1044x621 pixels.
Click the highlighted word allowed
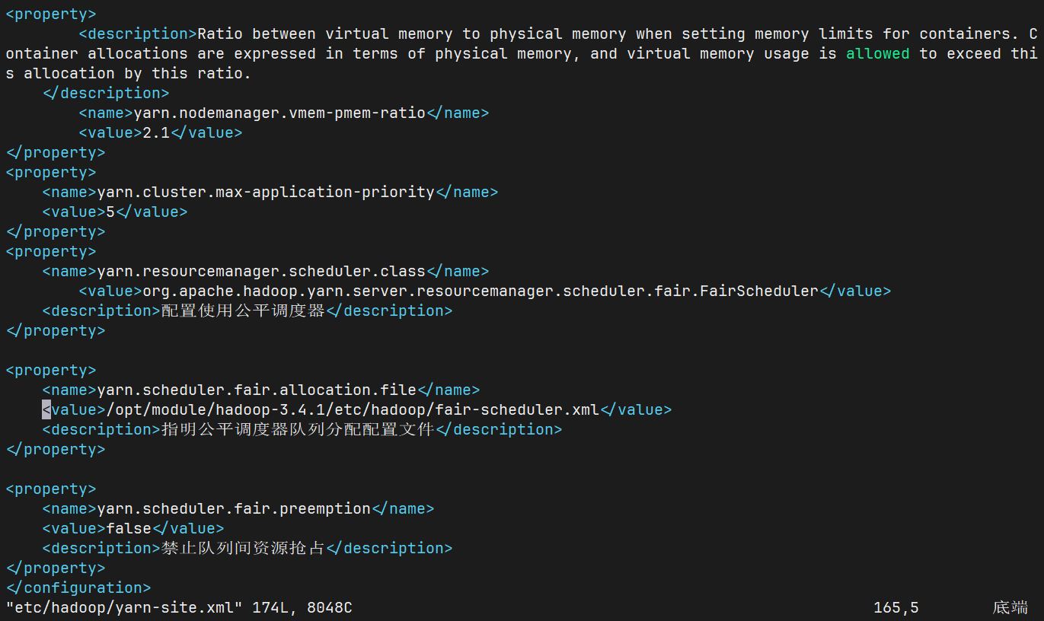[x=877, y=53]
